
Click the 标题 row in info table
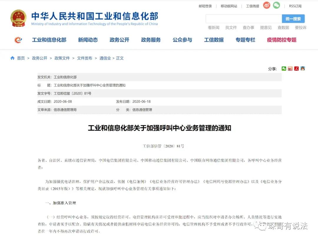tap(159, 85)
